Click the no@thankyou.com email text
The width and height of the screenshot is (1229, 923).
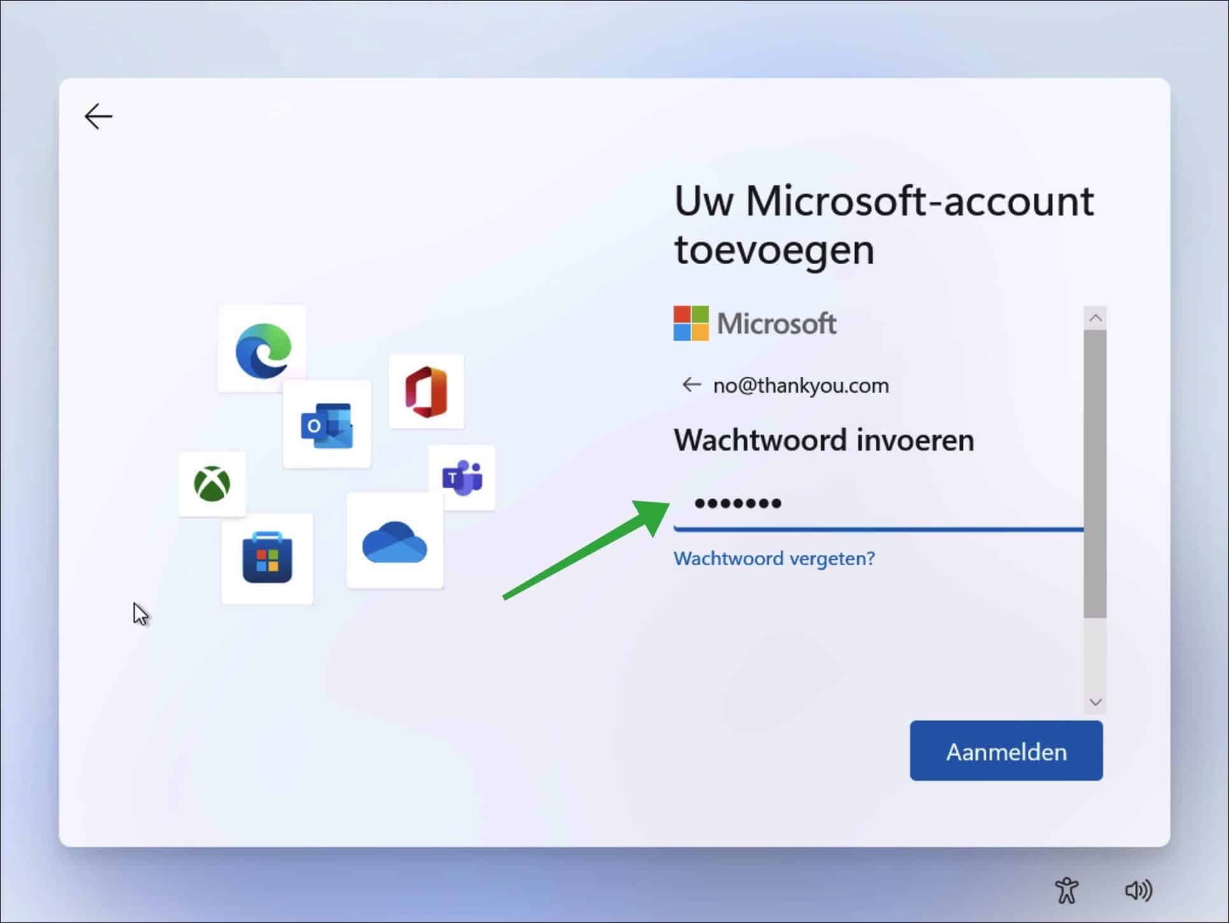[x=801, y=385]
